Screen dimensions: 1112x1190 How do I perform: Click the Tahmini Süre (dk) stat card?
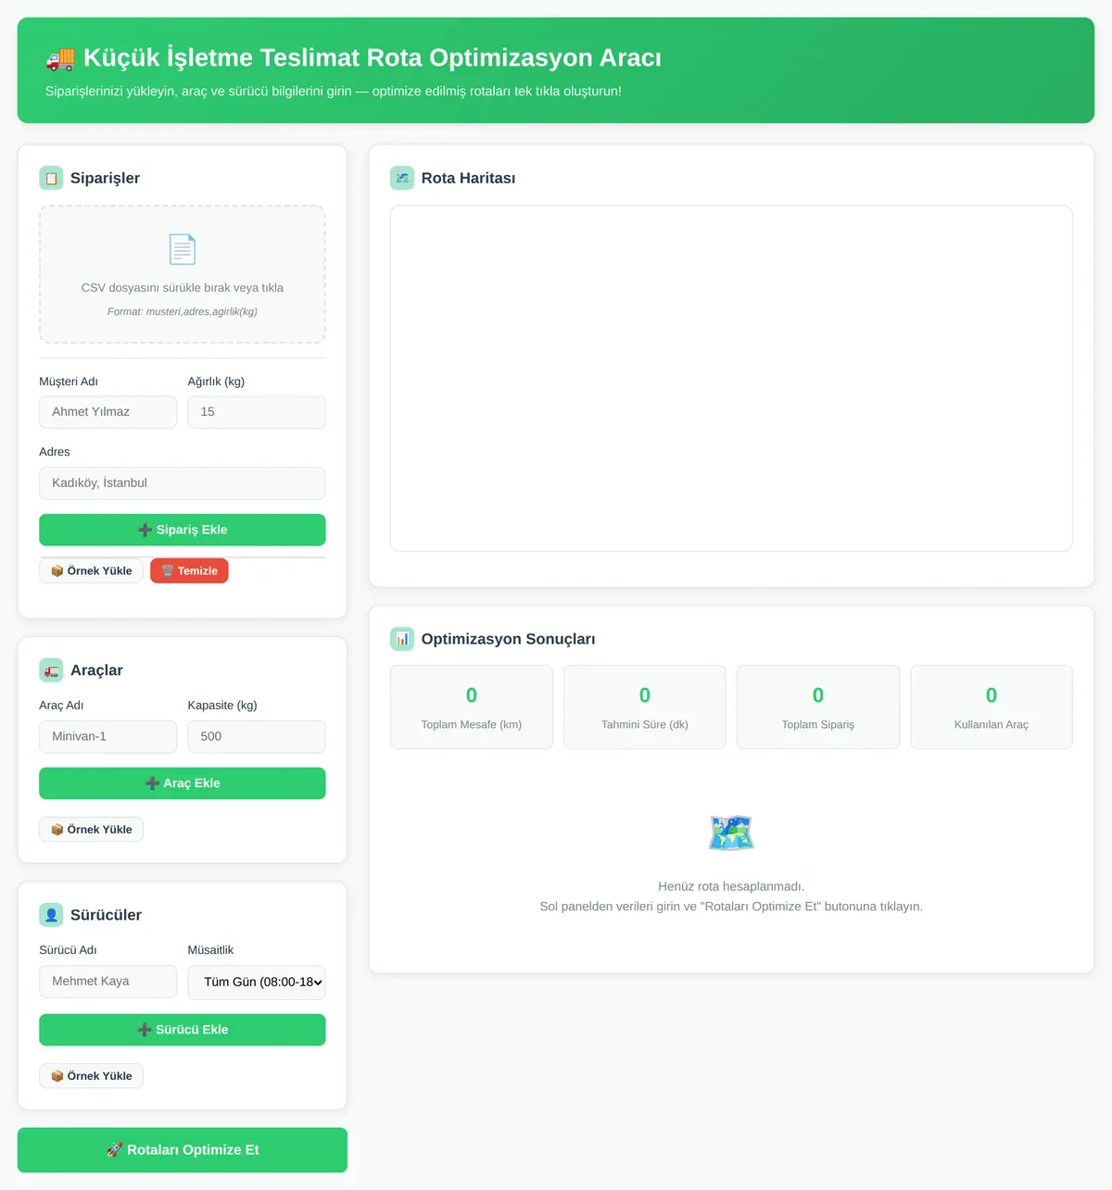point(645,707)
